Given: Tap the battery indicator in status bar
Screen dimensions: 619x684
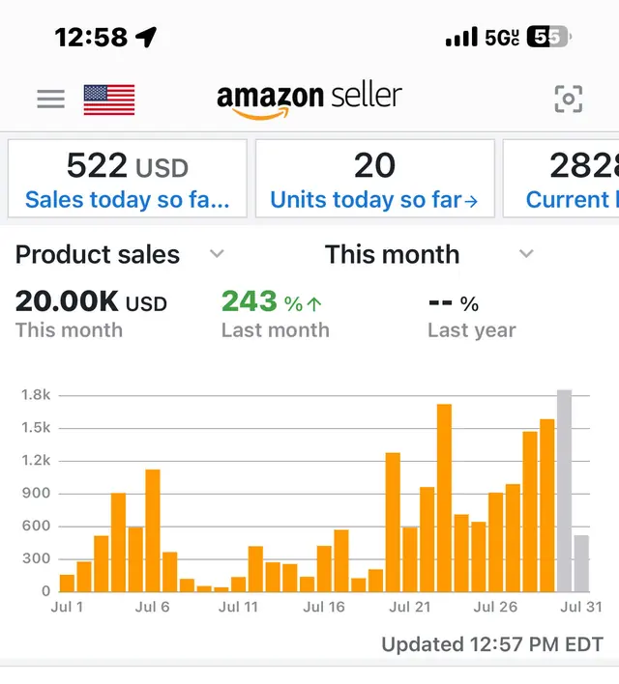Looking at the screenshot, I should [549, 37].
